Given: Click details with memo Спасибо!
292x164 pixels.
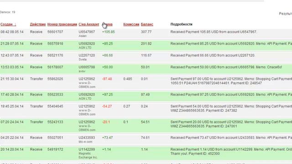Looking at the screenshot, I should [x=226, y=67].
